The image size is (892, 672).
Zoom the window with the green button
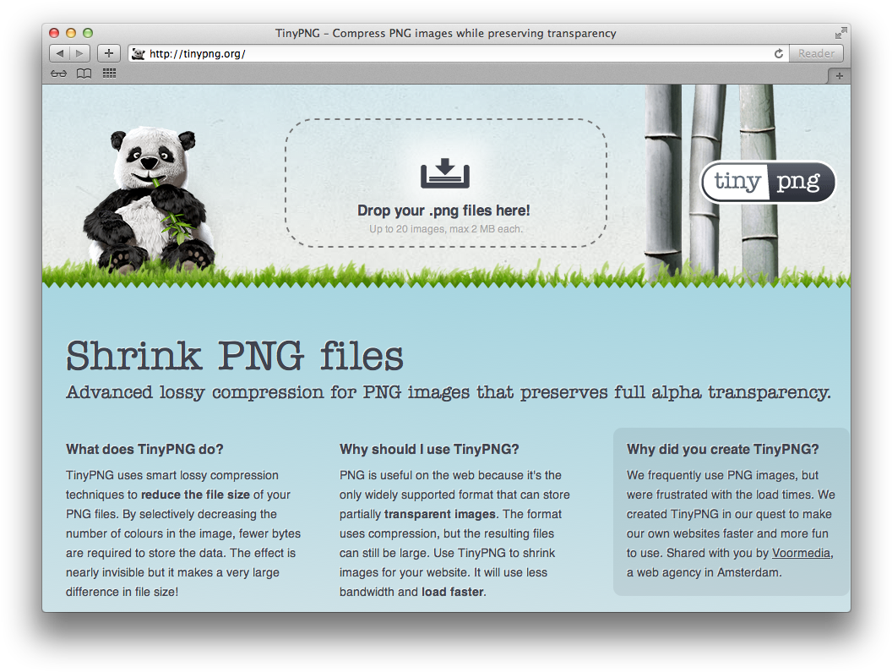[87, 32]
